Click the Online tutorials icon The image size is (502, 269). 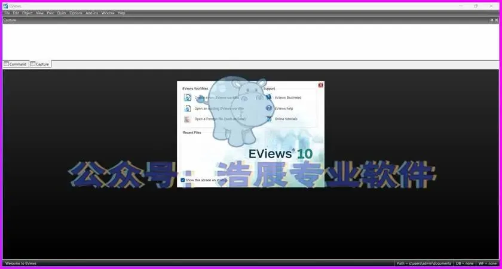269,119
